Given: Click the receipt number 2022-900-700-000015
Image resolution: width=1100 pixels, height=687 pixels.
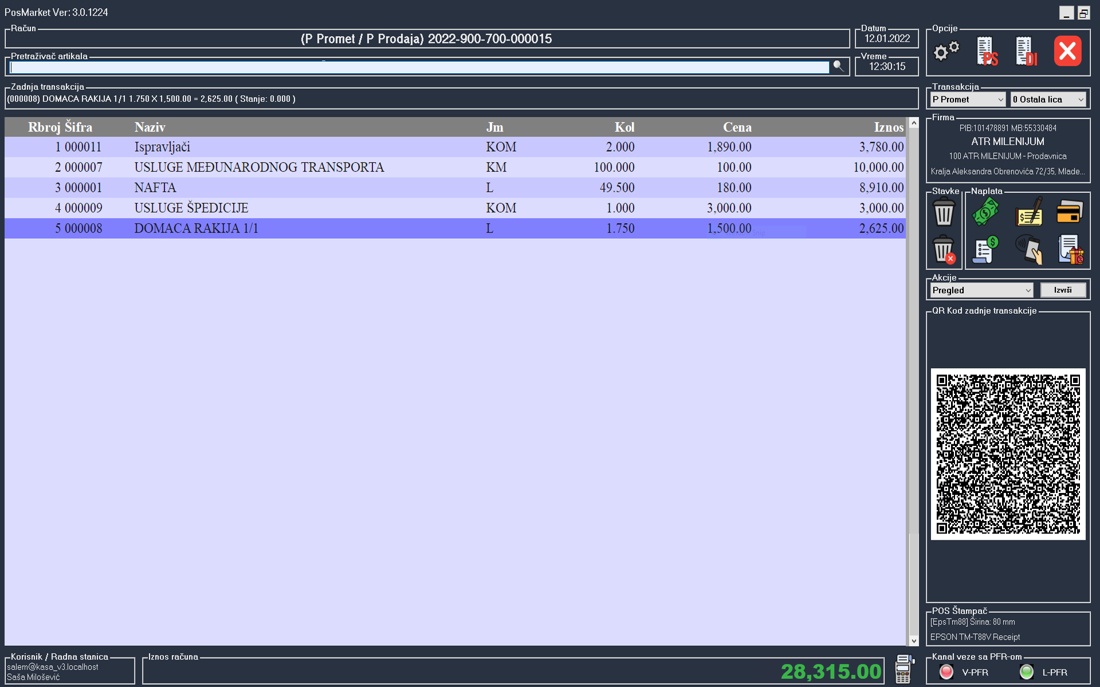Looking at the screenshot, I should [490, 39].
